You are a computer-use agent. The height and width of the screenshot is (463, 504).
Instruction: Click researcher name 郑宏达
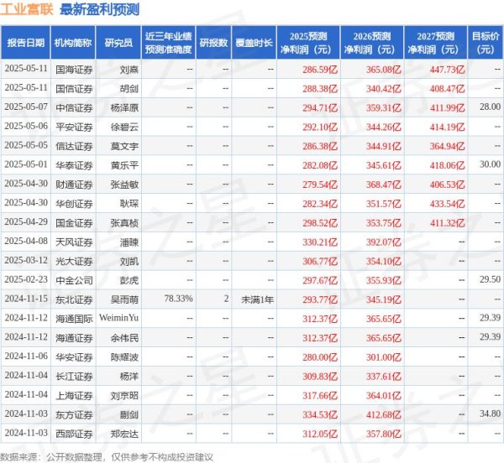point(124,434)
